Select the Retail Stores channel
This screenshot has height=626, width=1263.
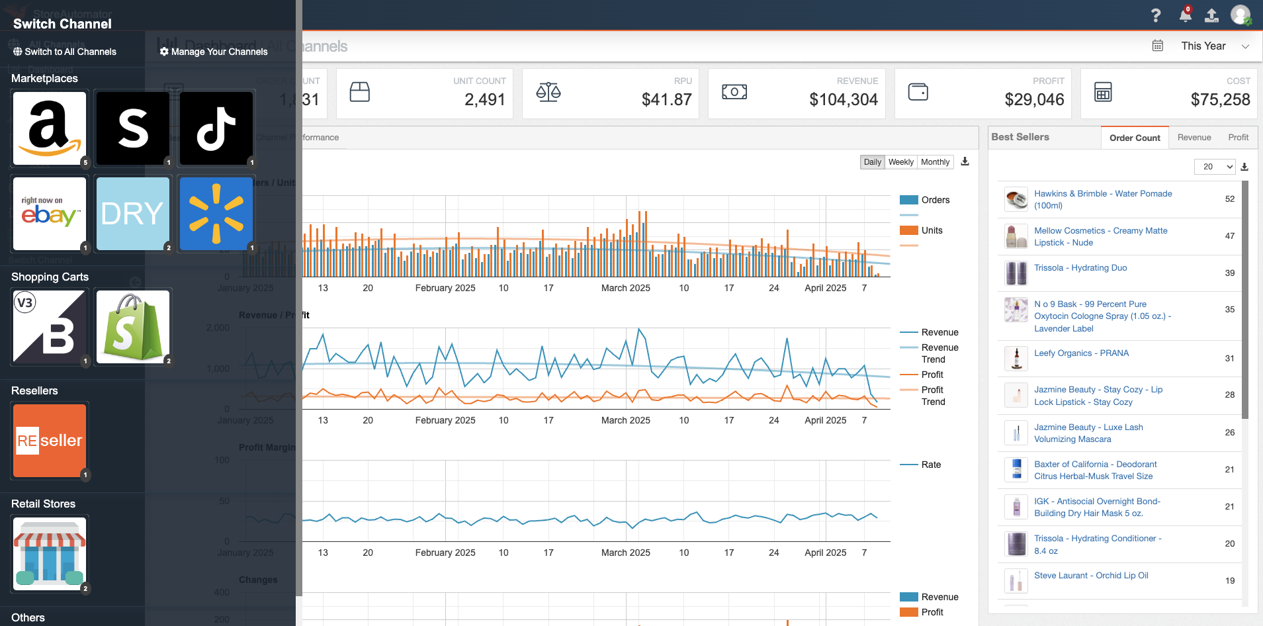49,553
